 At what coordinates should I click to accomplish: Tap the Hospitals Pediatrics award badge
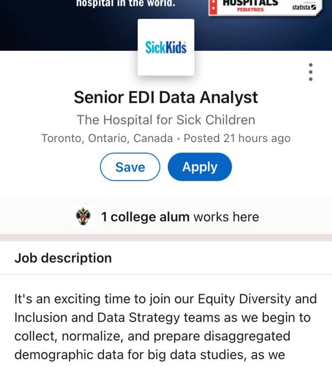250,6
